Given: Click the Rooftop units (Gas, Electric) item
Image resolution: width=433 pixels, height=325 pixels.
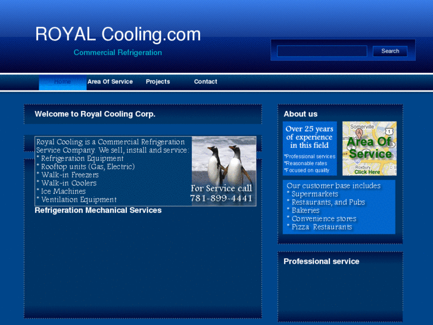Looking at the screenshot, I should (x=86, y=167).
